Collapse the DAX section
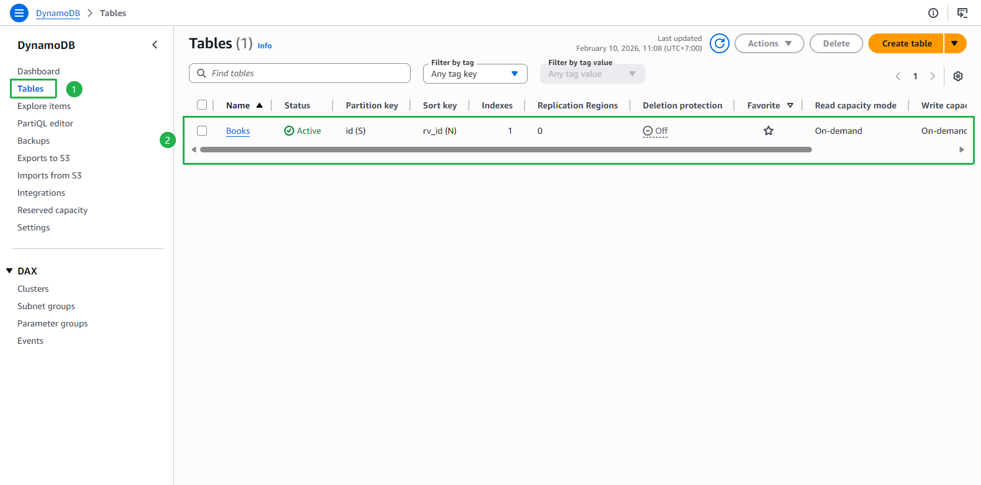 (x=9, y=271)
